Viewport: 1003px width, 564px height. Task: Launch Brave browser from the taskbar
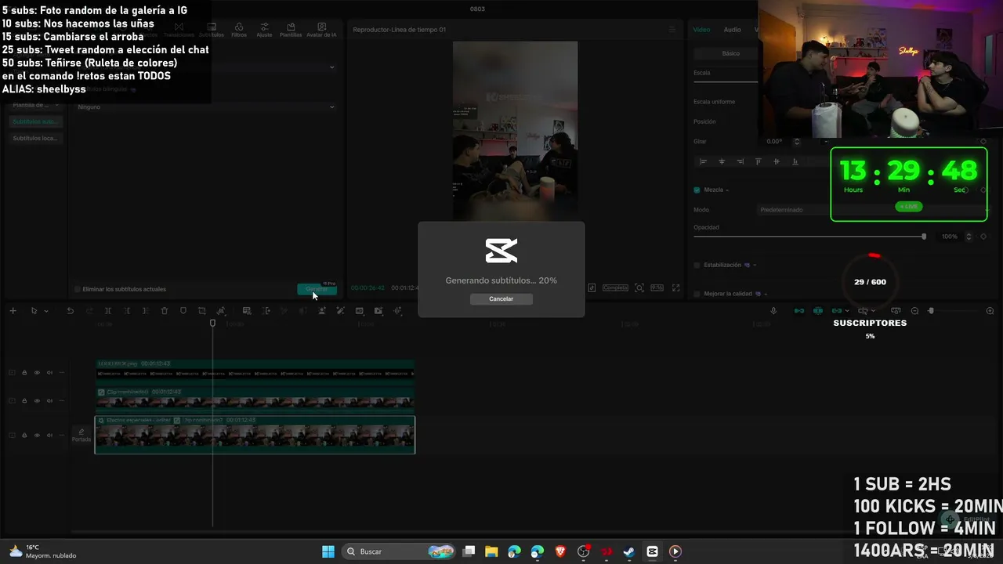(x=560, y=551)
